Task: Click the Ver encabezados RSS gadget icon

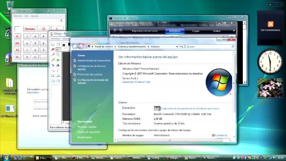Action: click(271, 24)
